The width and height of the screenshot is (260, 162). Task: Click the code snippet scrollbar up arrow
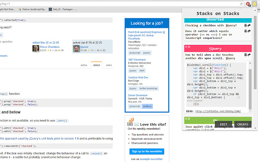coord(250,63)
